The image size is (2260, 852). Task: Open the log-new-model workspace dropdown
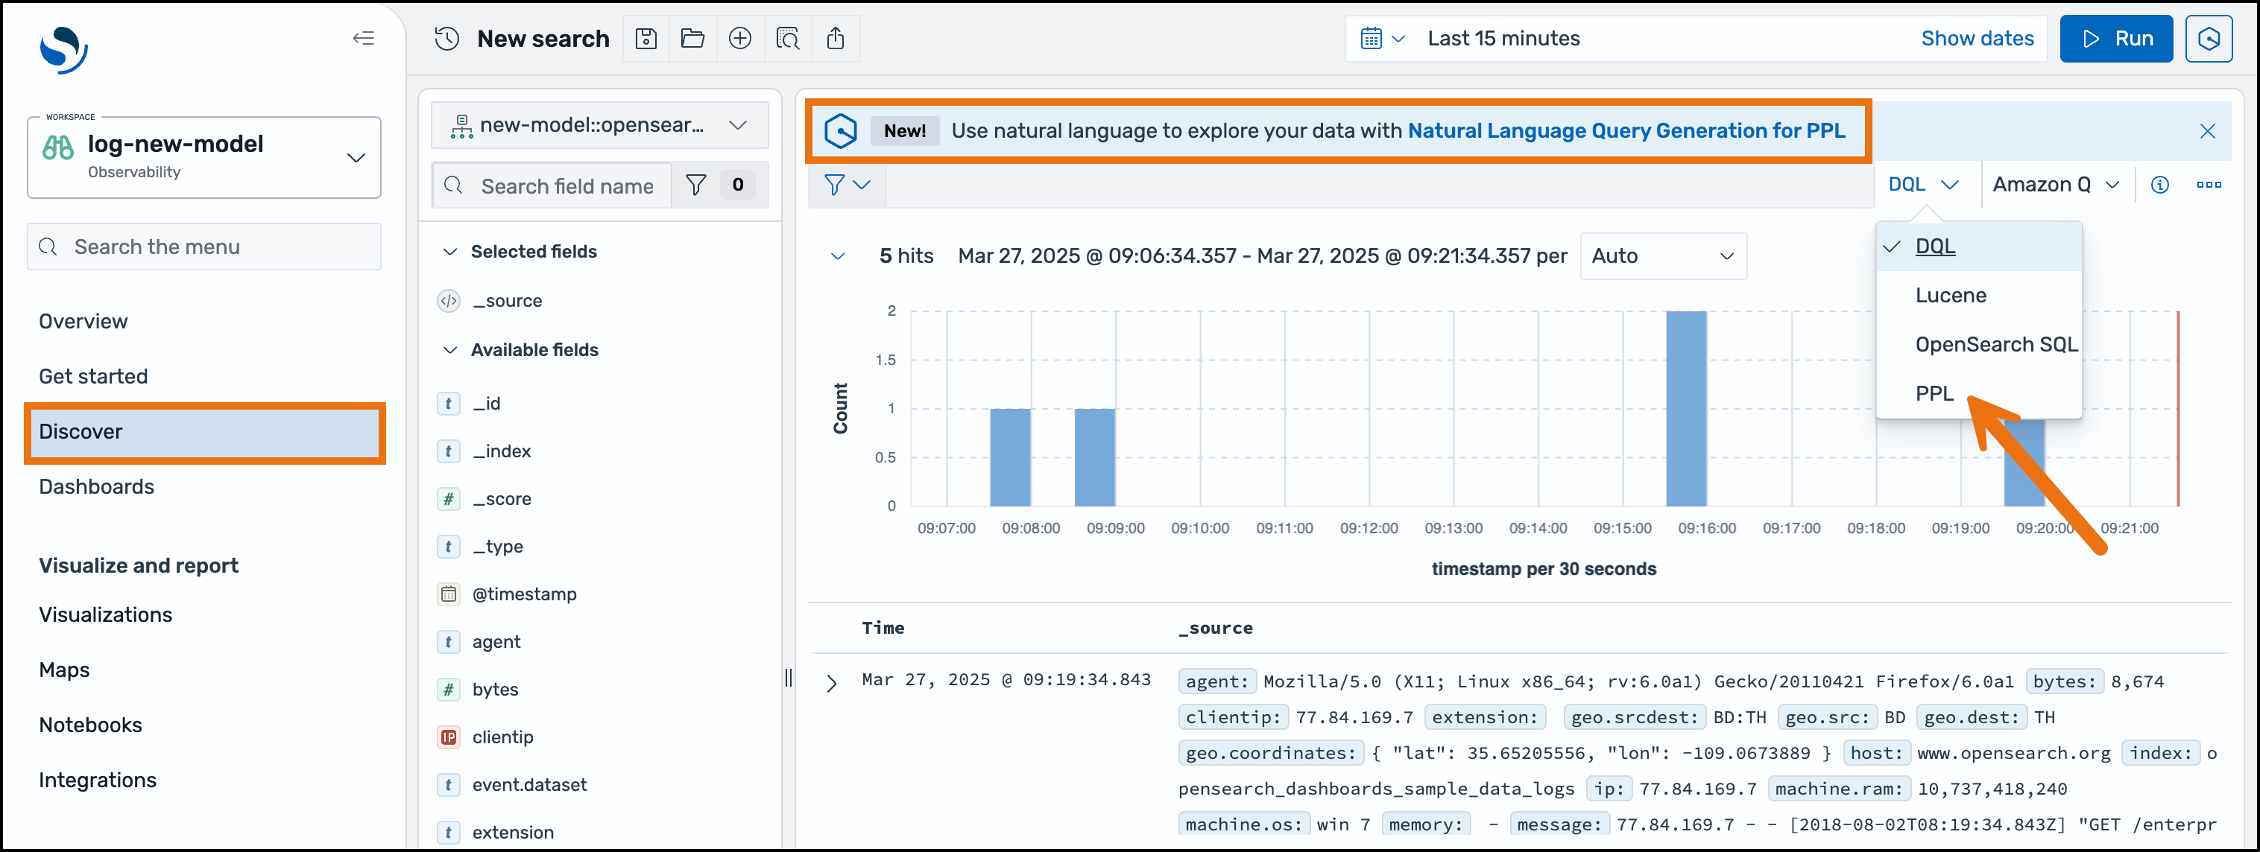356,158
